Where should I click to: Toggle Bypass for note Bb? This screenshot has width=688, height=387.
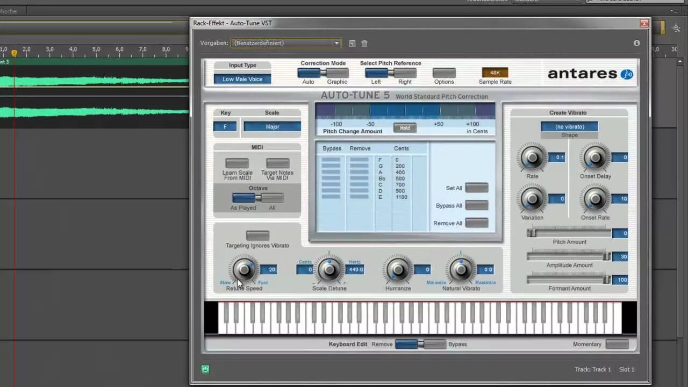[331, 178]
